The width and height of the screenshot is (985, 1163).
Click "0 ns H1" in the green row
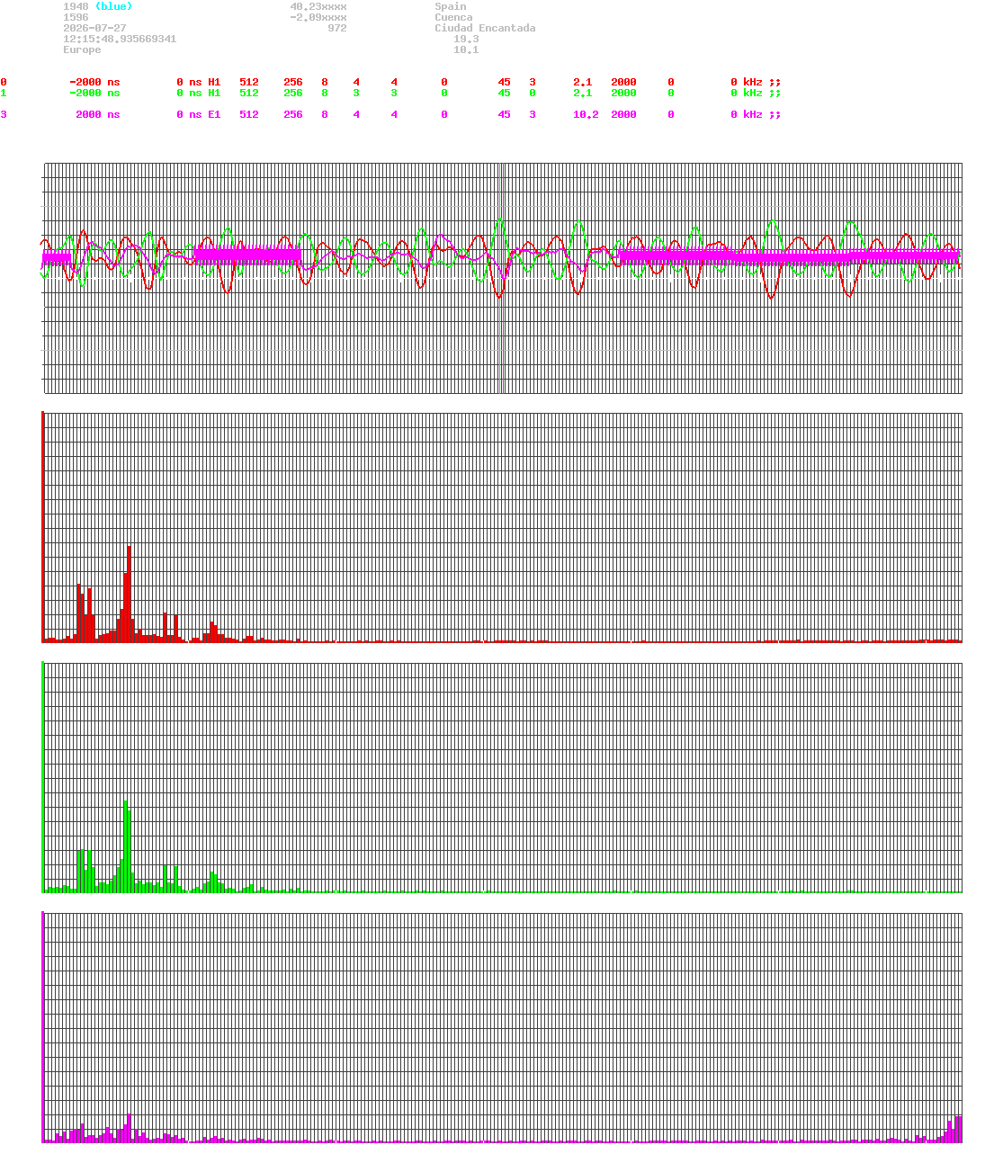tap(199, 93)
